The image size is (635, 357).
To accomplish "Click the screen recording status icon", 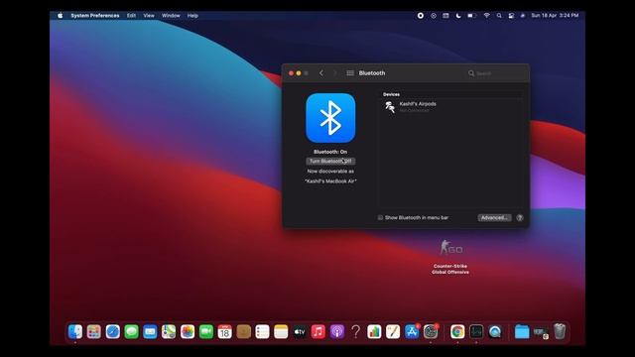I will pyautogui.click(x=421, y=16).
